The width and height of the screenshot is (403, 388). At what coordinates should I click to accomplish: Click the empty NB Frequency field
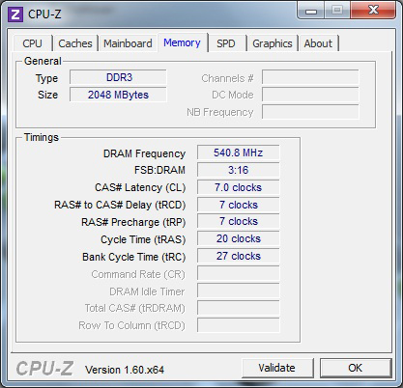point(310,112)
